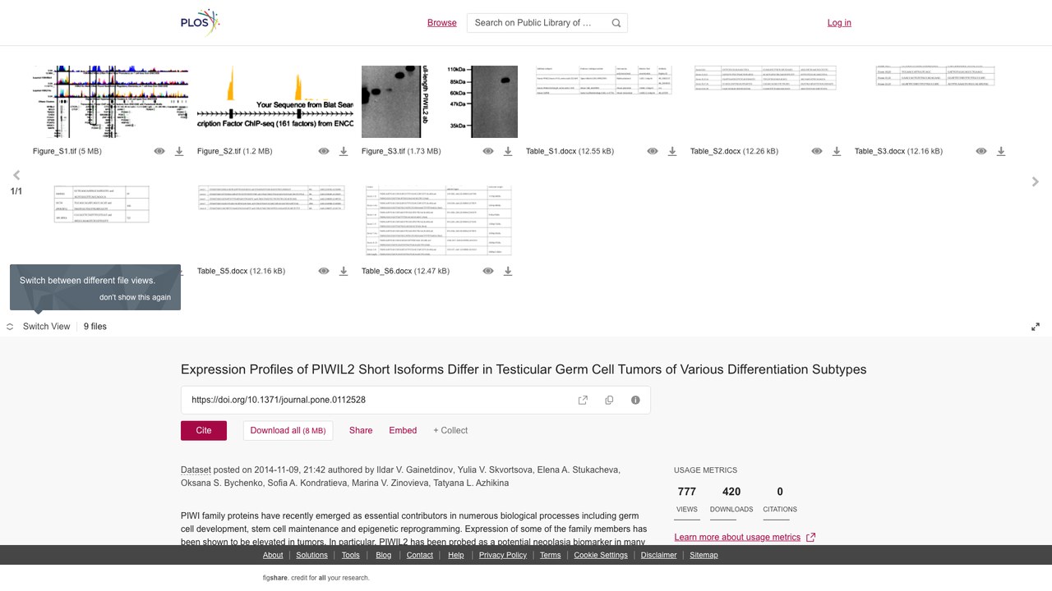Click the Switch View button
Viewport: 1052px width, 591px height.
[x=39, y=327]
